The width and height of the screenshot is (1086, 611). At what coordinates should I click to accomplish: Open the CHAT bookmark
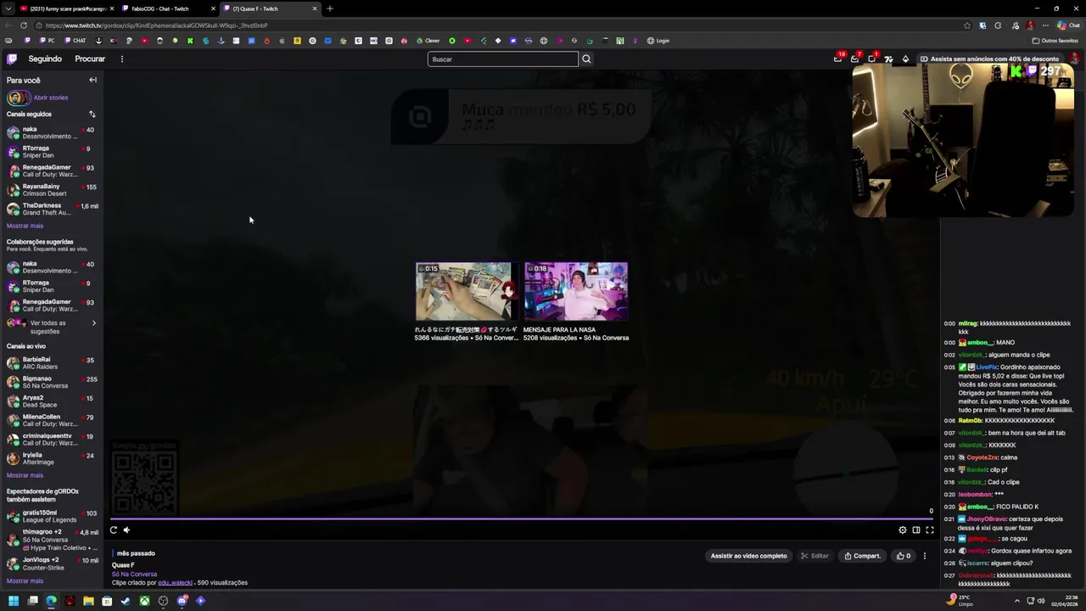(76, 41)
